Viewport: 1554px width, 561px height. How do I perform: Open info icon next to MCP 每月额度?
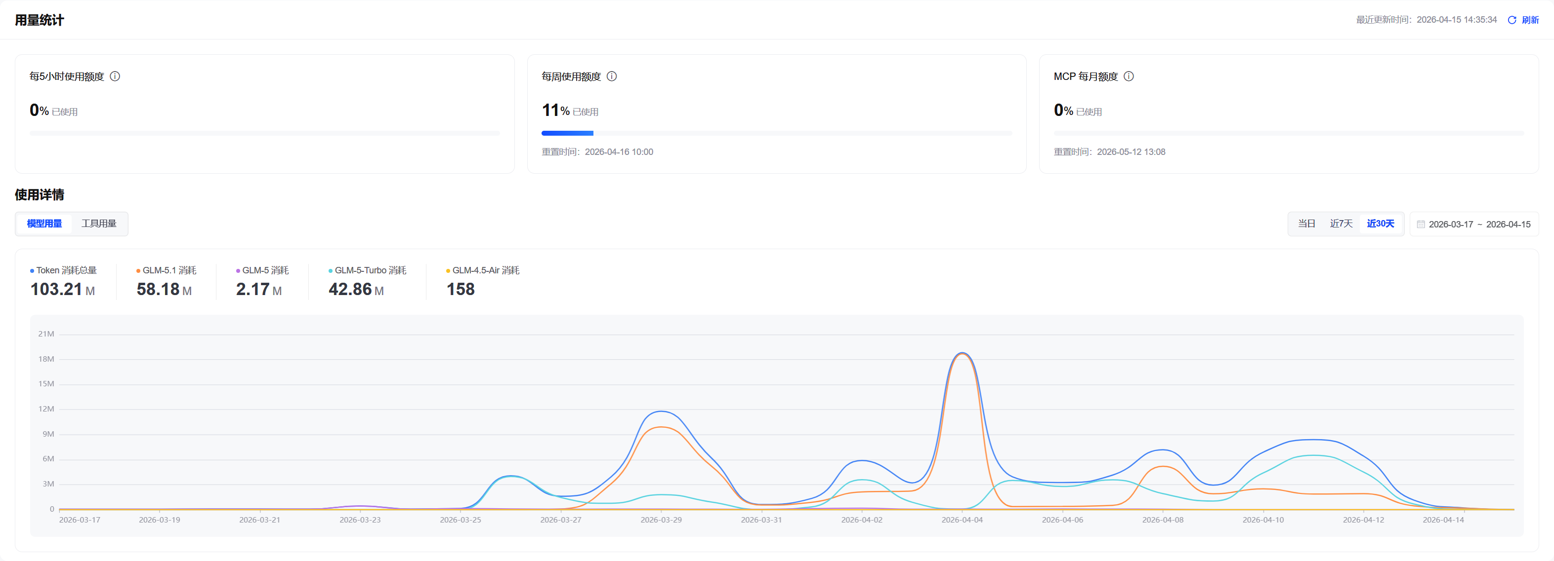point(1129,76)
